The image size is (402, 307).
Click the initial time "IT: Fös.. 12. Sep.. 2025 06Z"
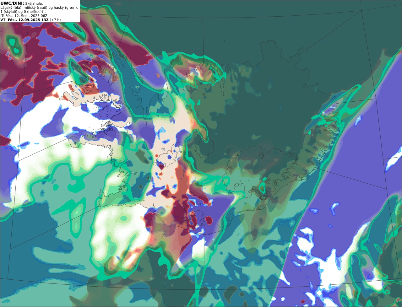(x=24, y=16)
